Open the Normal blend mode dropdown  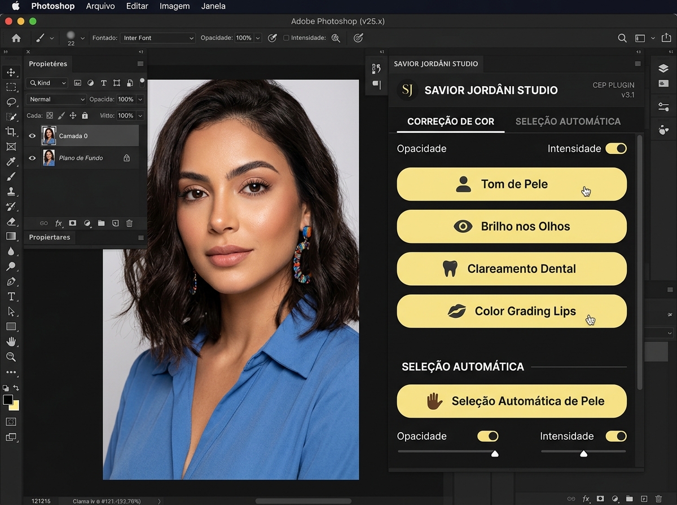56,99
